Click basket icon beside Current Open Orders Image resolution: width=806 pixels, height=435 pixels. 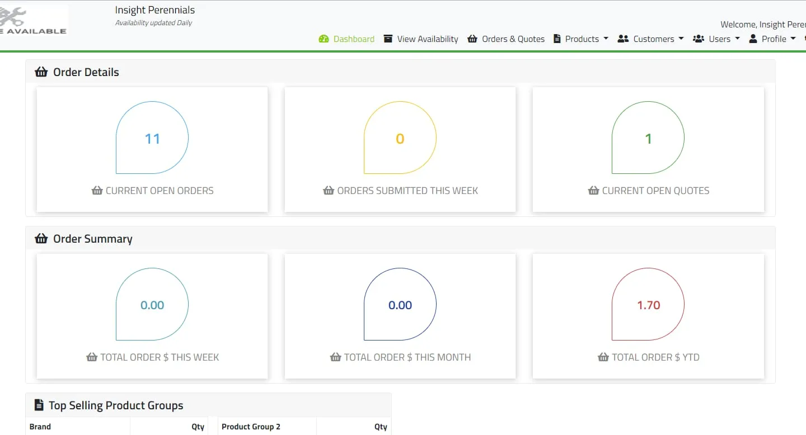pos(97,191)
